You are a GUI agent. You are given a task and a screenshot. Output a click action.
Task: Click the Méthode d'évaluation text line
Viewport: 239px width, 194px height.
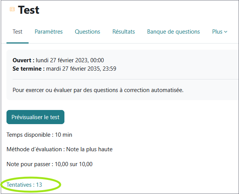click(59, 149)
